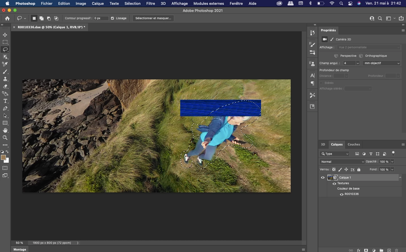Click the Sélectionner et masquer button
406x252 pixels.
point(153,18)
